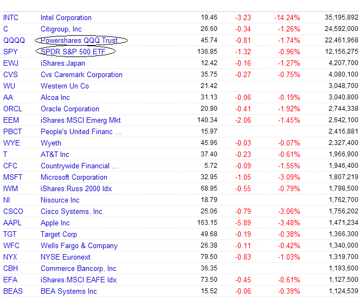
Task: Select the Wyeth company link
Action: 51,143
